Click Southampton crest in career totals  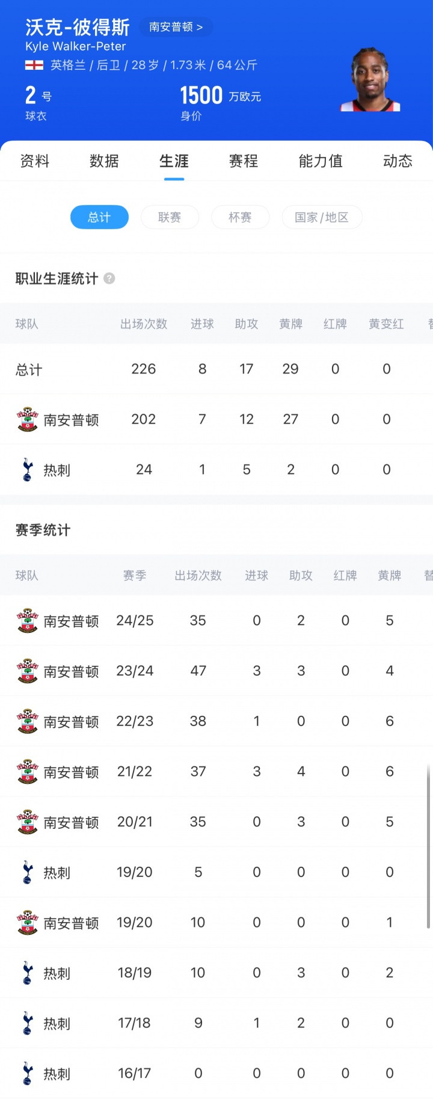tap(28, 419)
